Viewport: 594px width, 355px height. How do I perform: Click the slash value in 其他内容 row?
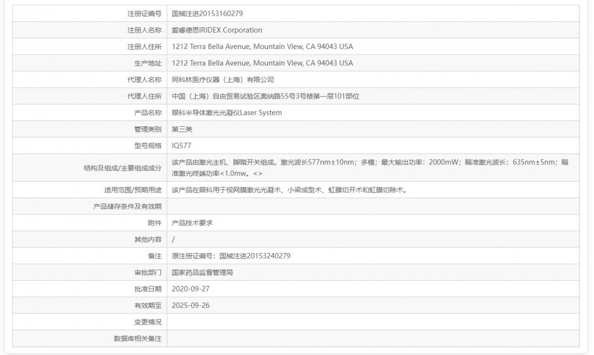point(173,239)
